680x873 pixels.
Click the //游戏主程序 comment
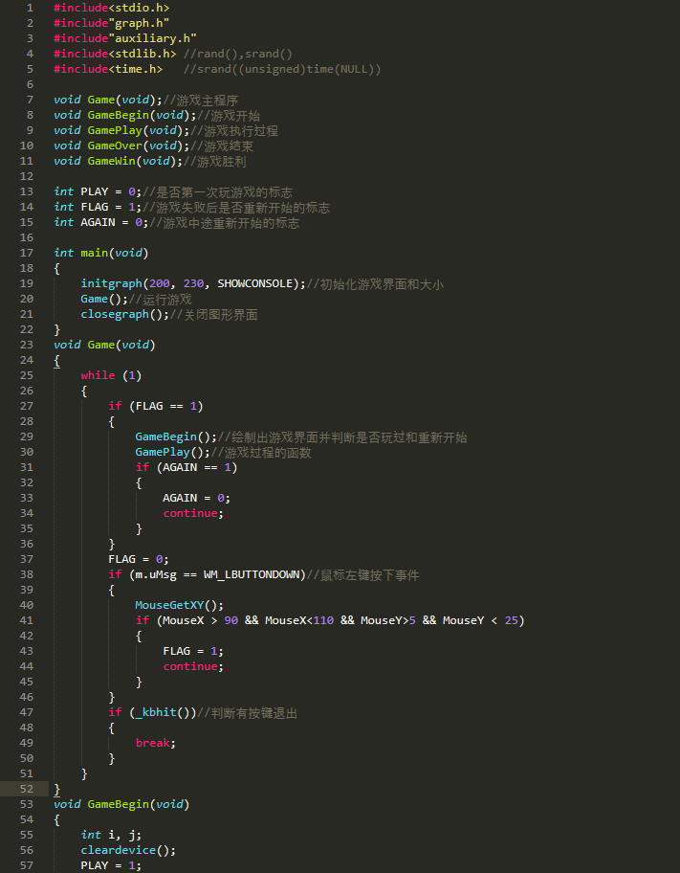pyautogui.click(x=200, y=101)
